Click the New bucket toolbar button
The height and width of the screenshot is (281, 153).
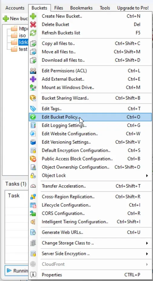click(15, 19)
